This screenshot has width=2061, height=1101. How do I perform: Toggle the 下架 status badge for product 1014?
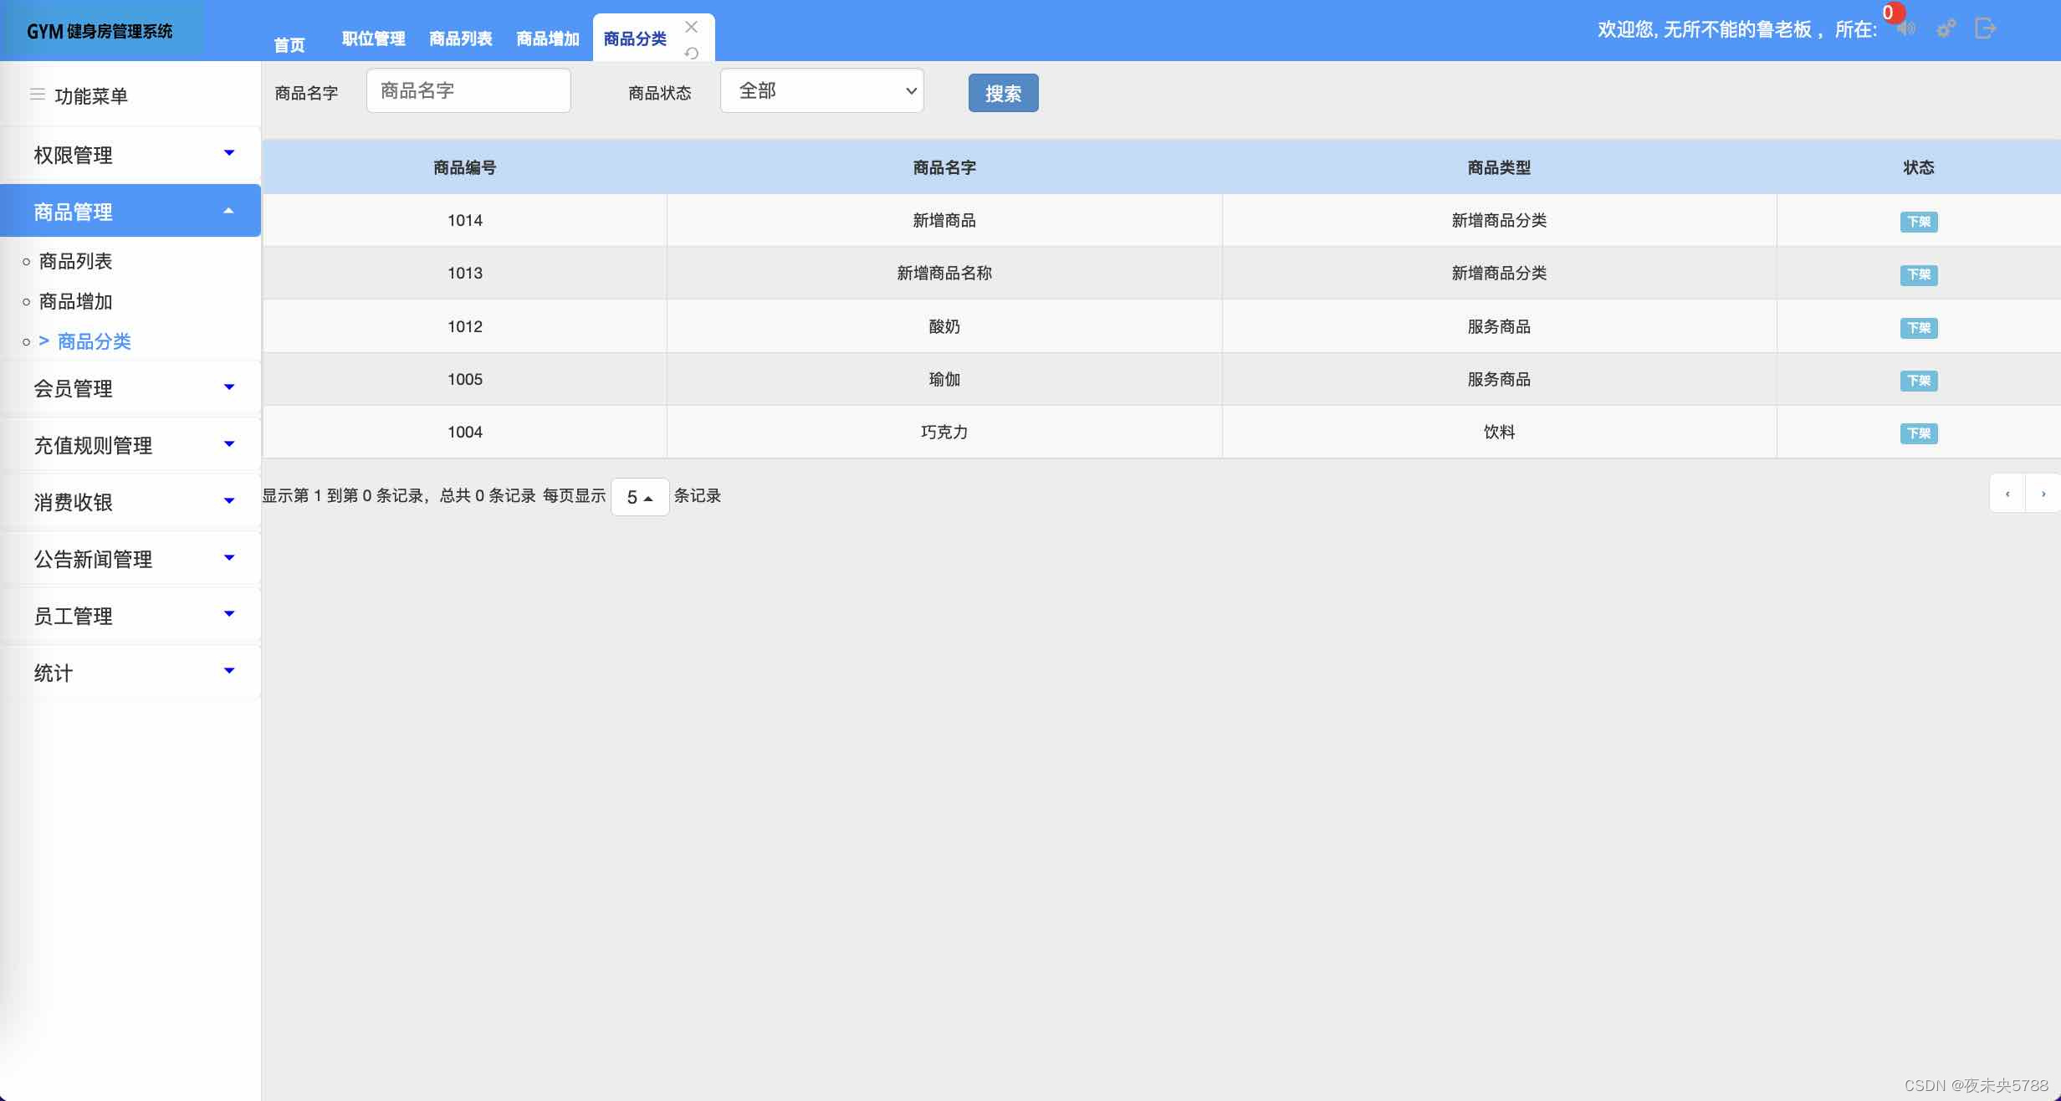point(1918,222)
